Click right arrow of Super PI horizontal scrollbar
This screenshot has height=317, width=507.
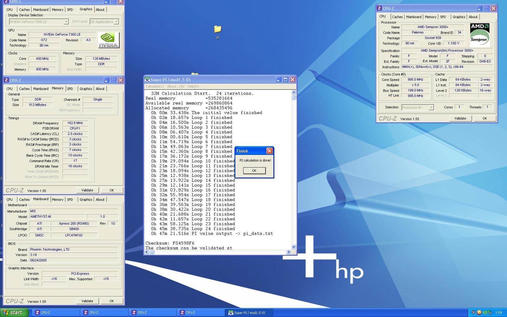288,252
